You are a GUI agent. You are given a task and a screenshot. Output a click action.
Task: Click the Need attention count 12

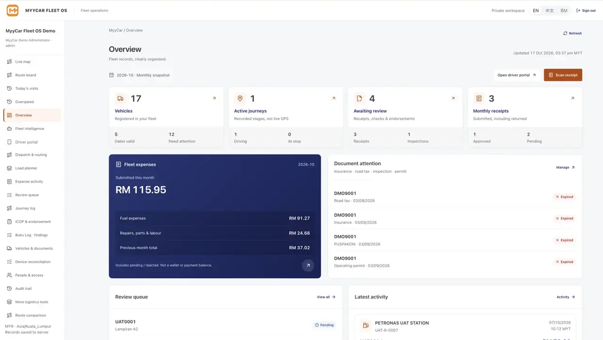click(171, 134)
